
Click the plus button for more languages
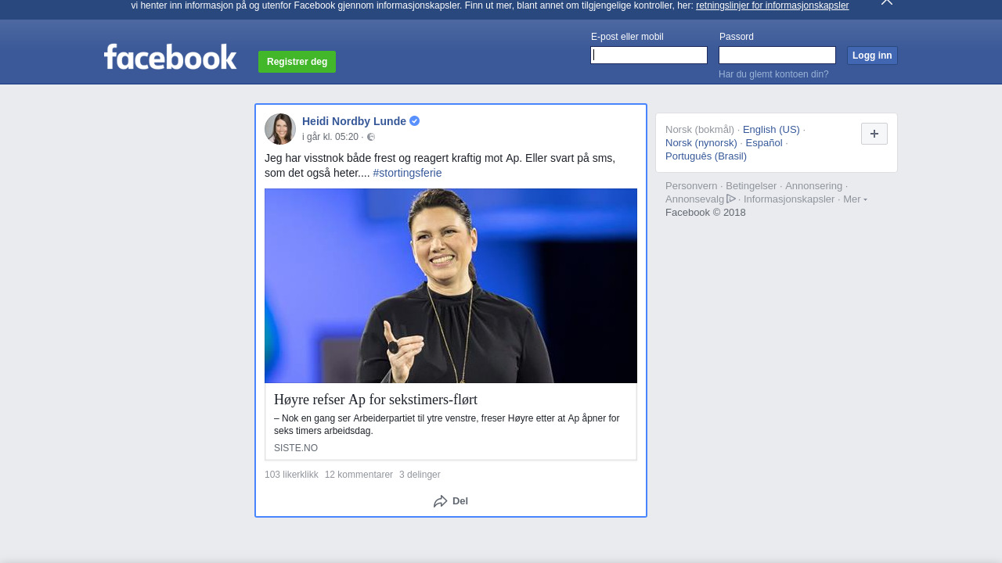(874, 134)
